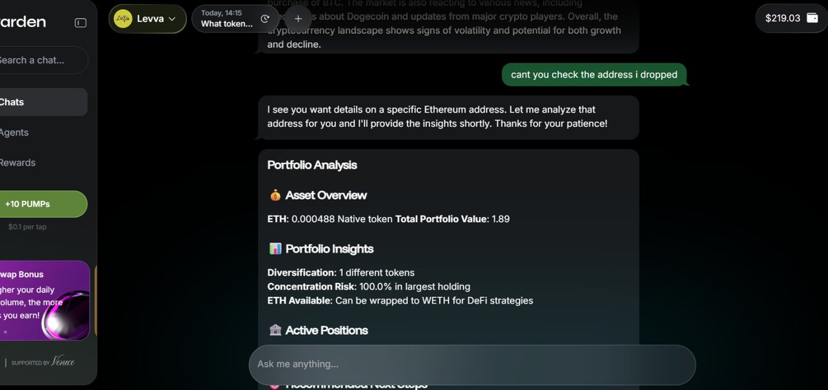Viewport: 828px width, 390px height.
Task: Click the "ETH: 0.000488 Native token" value
Action: 330,219
